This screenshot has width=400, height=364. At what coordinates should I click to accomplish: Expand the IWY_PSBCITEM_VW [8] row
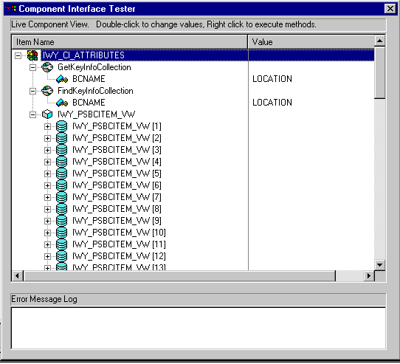(x=47, y=209)
